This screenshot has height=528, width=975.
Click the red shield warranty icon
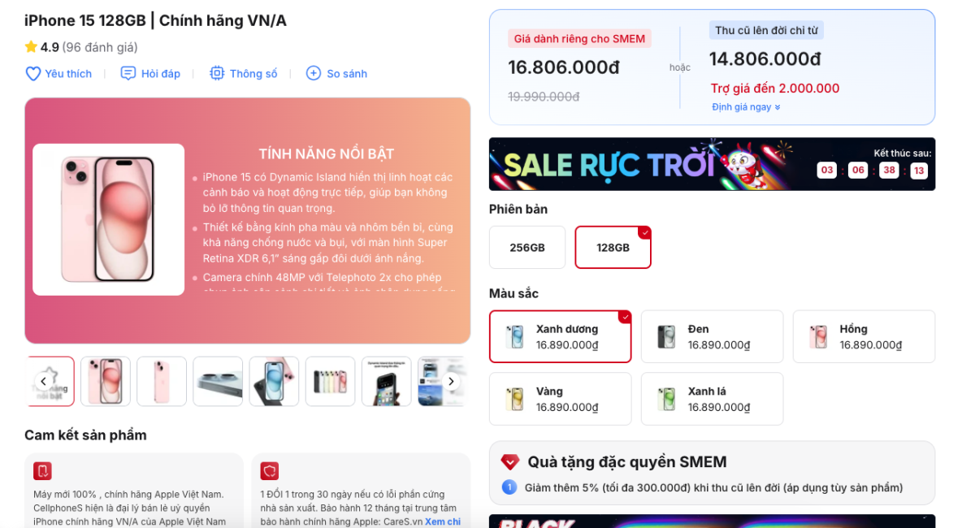coord(270,471)
